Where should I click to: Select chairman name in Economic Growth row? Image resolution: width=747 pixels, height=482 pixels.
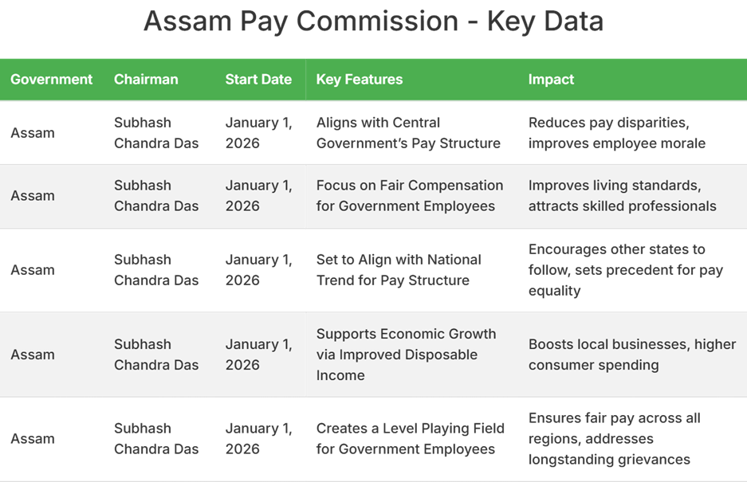click(156, 355)
